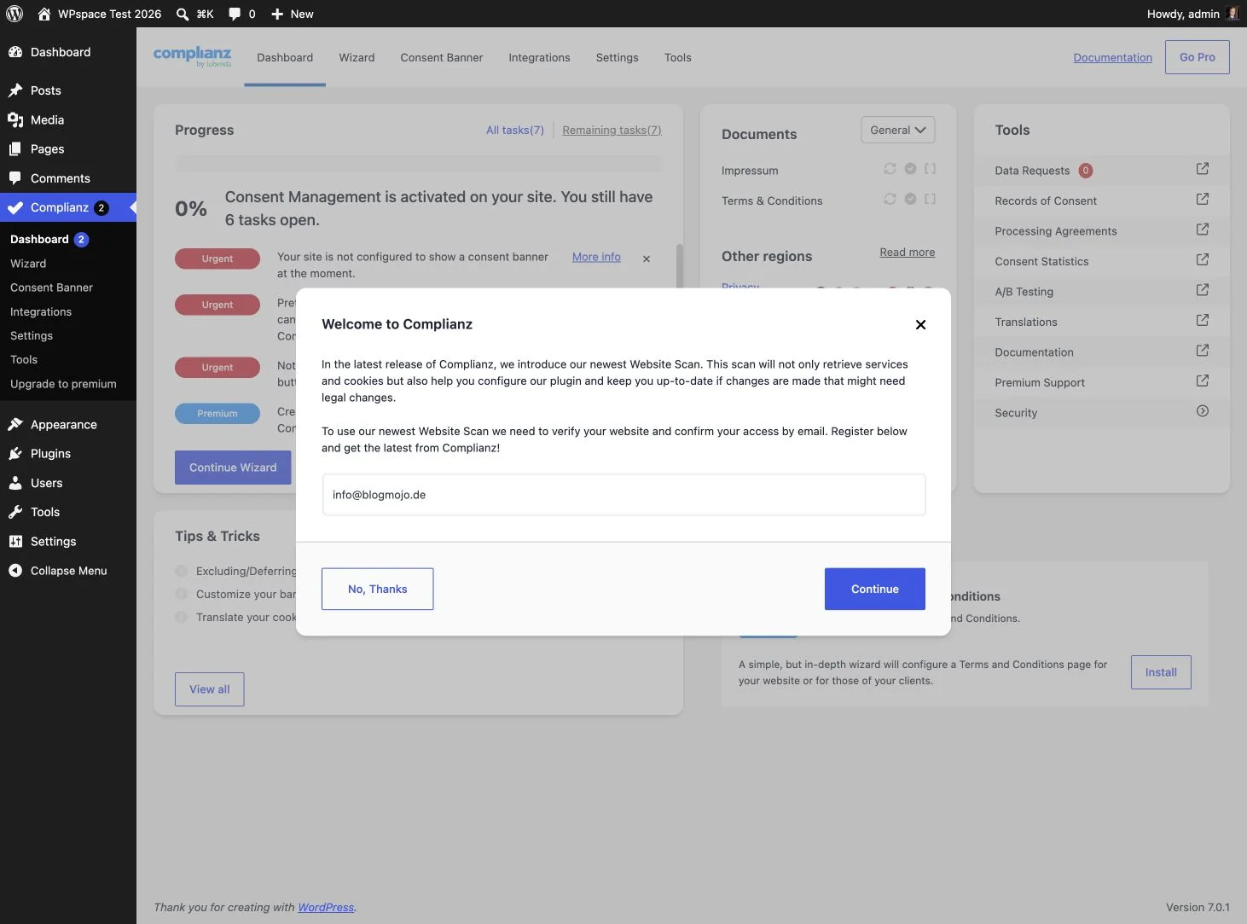Close the Welcome to Complianz dialog
The width and height of the screenshot is (1247, 924).
tap(920, 324)
